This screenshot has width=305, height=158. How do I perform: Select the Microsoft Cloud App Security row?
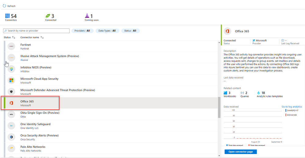point(111,80)
